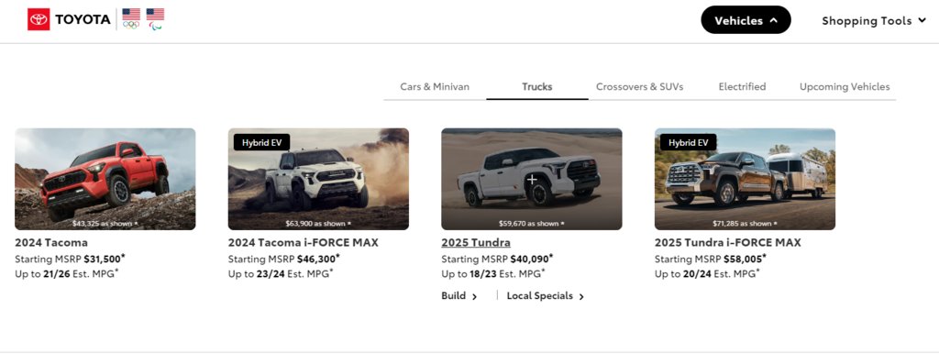Image resolution: width=939 pixels, height=354 pixels.
Task: Select the red 2024 Tacoma thumbnail
Action: click(x=105, y=179)
